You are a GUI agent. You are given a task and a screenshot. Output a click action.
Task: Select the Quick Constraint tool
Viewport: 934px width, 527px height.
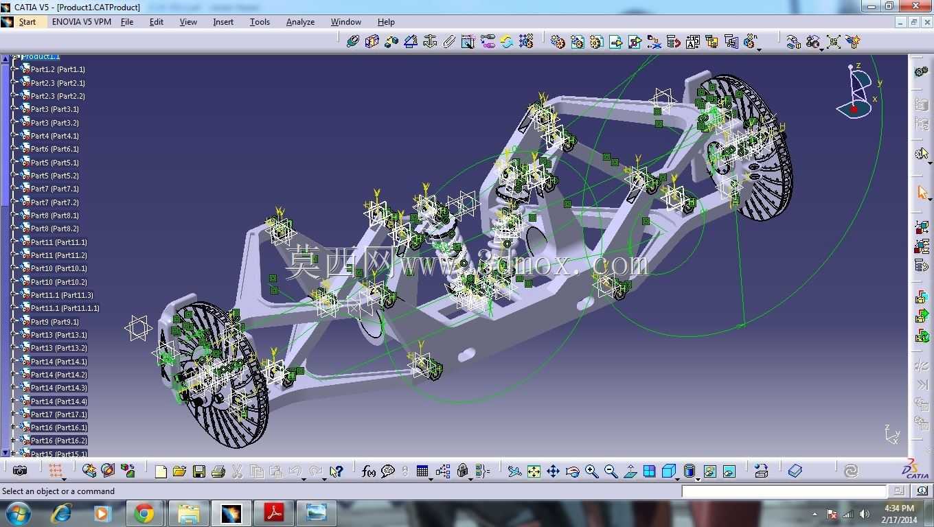pos(468,42)
